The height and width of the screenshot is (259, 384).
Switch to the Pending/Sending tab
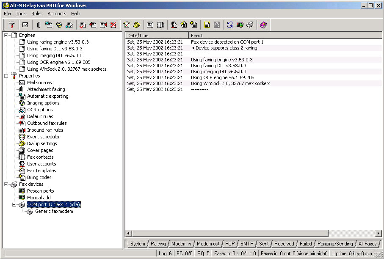click(x=335, y=244)
